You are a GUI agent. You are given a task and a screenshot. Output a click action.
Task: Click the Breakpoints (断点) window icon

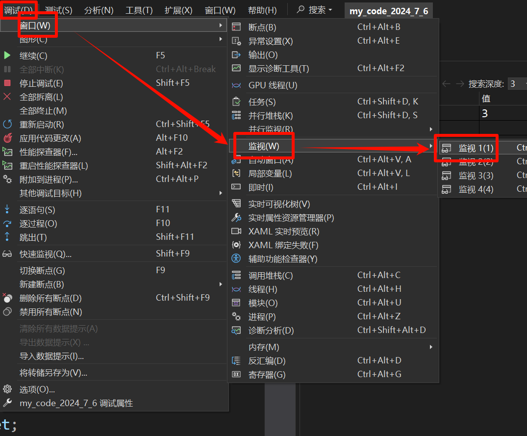(x=236, y=27)
